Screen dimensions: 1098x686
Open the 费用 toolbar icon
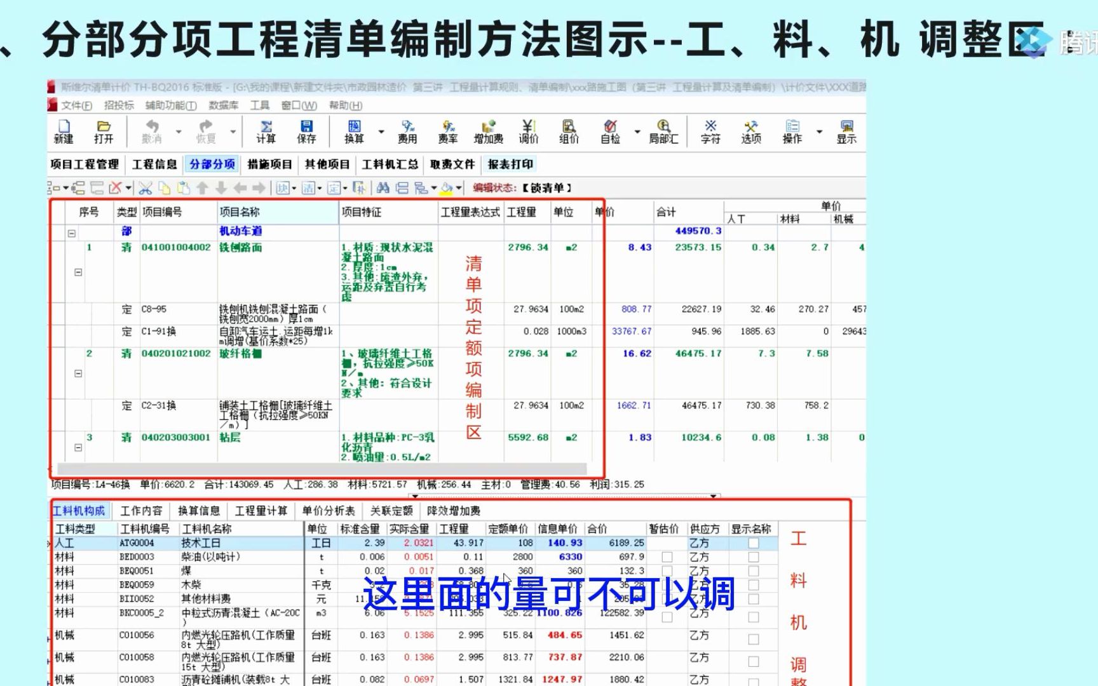click(x=407, y=131)
